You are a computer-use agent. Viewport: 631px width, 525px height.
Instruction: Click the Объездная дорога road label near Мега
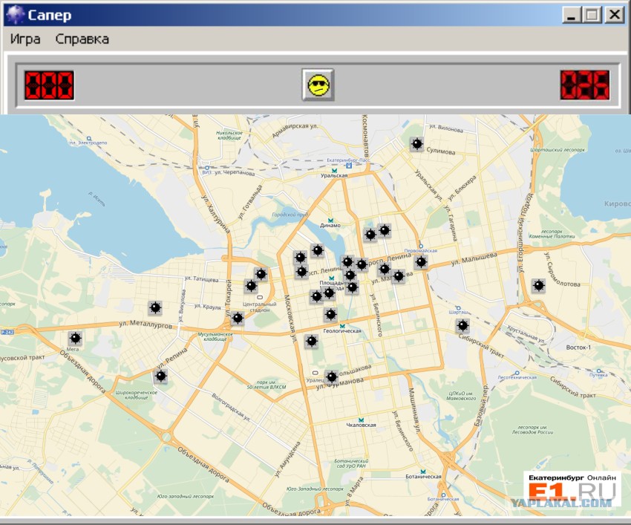[x=83, y=371]
